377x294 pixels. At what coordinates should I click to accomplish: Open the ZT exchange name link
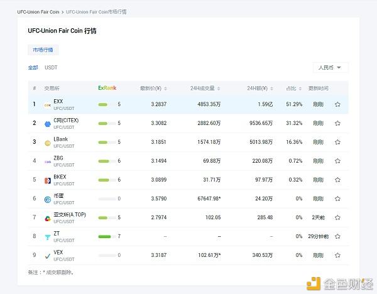[x=57, y=234]
